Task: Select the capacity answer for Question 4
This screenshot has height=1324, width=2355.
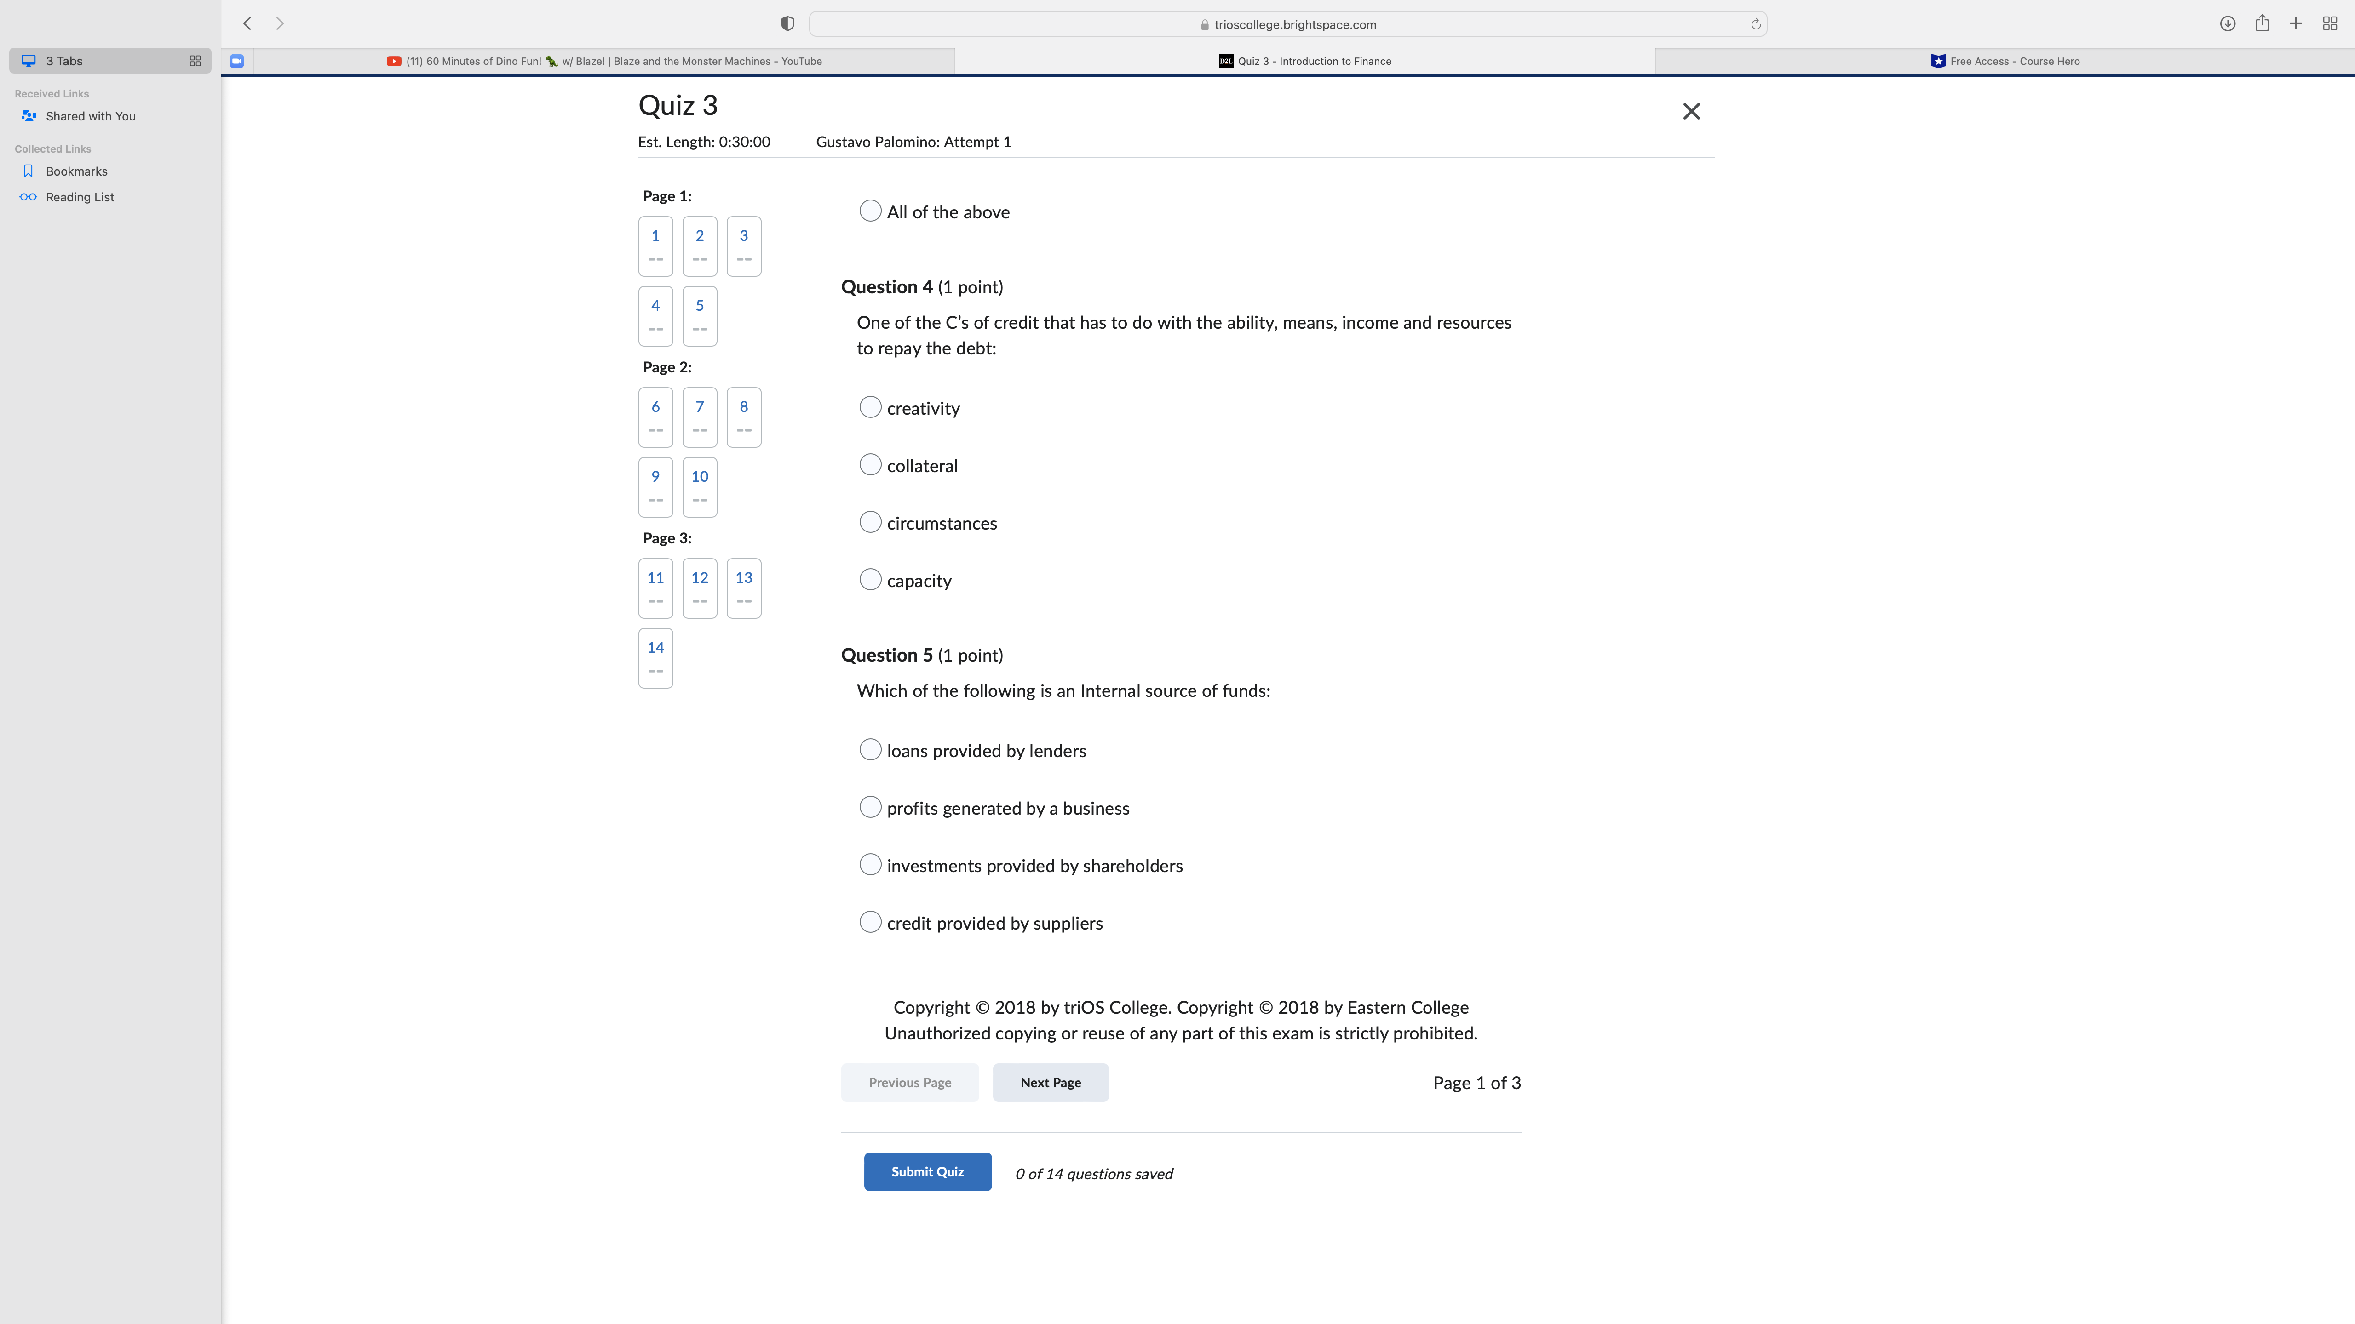Action: [869, 579]
